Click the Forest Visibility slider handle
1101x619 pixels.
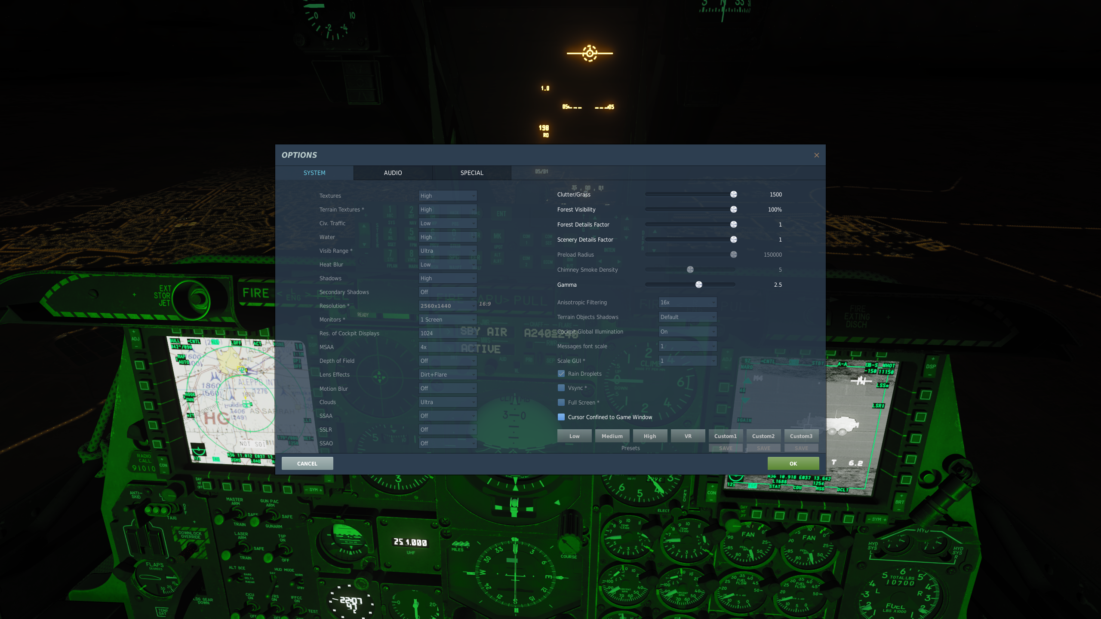pos(734,209)
